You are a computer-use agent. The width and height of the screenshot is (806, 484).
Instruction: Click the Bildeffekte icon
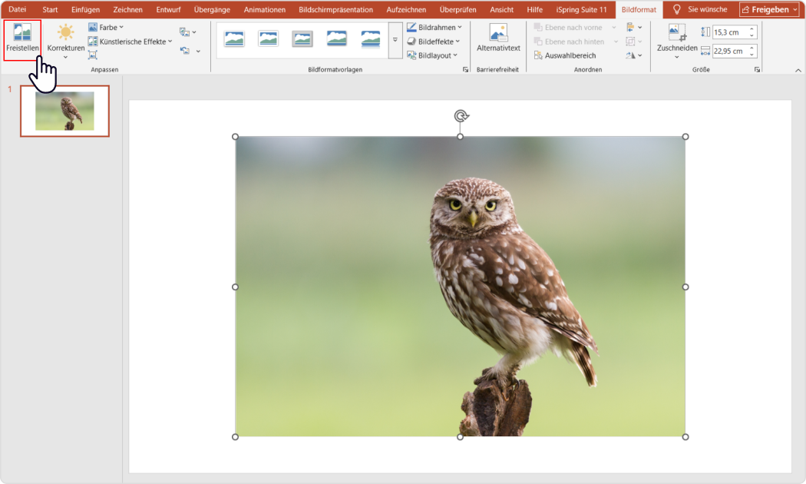(x=412, y=41)
